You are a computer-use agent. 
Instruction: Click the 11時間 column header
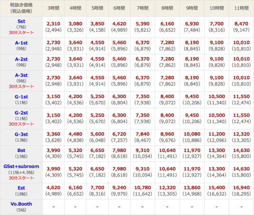(241, 8)
